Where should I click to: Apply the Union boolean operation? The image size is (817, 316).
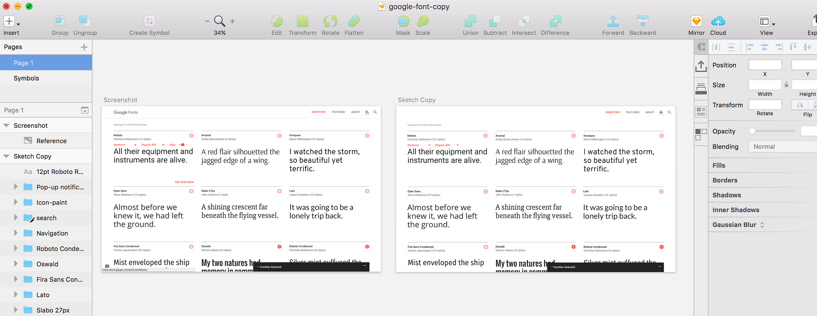470,21
